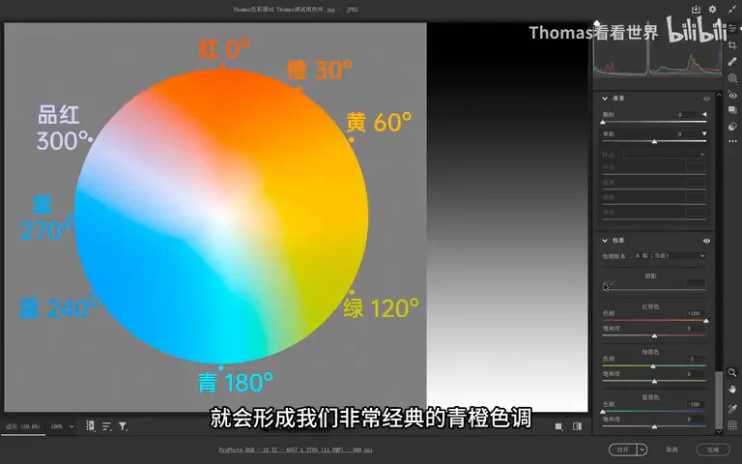Select the Crop tool
The image size is (742, 464).
coord(732,45)
